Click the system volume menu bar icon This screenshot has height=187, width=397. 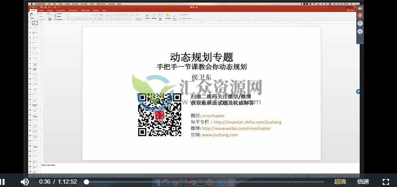click(x=326, y=4)
